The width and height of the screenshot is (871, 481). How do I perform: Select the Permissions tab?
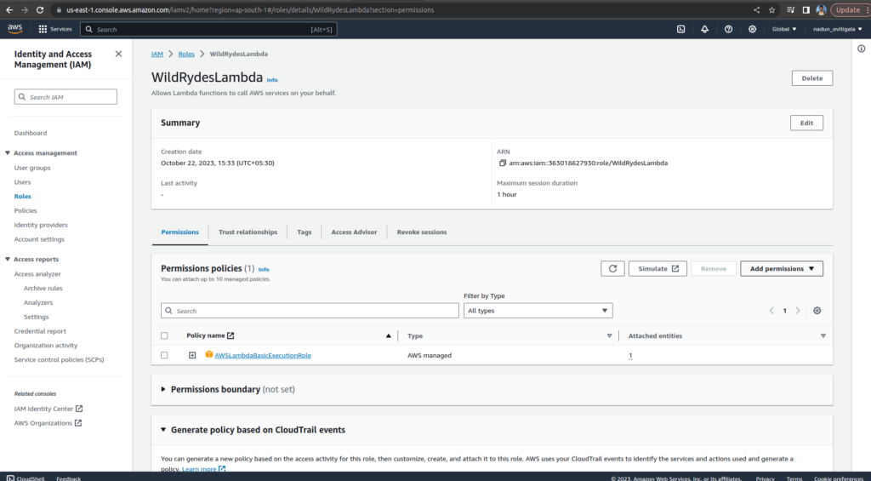(180, 232)
